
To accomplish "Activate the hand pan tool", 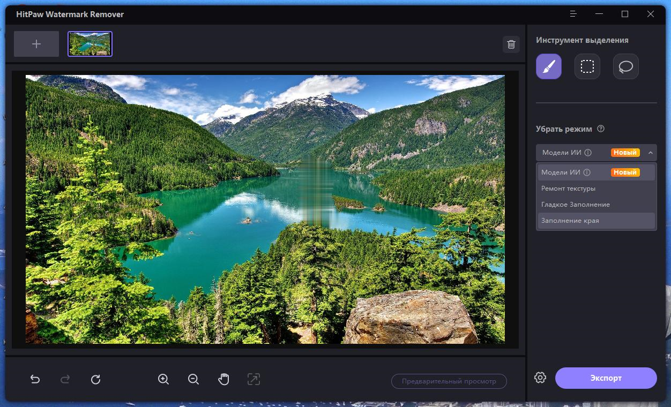I will coord(223,380).
